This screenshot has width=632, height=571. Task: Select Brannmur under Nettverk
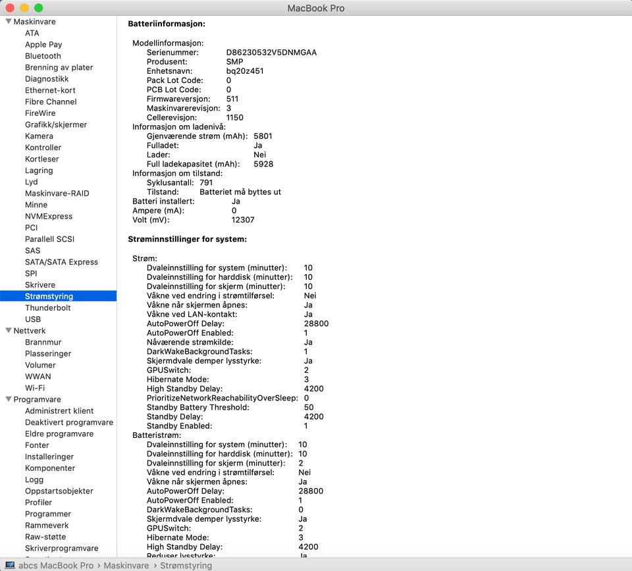[x=43, y=342]
